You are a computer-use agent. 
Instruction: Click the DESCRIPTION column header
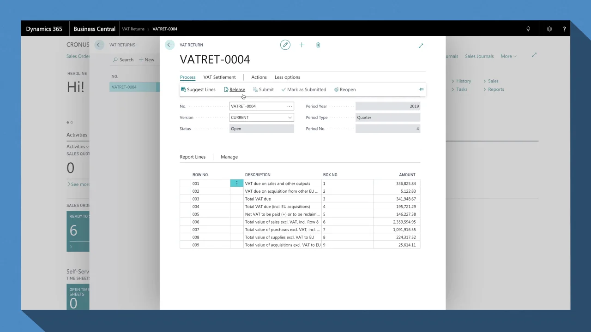coord(258,175)
